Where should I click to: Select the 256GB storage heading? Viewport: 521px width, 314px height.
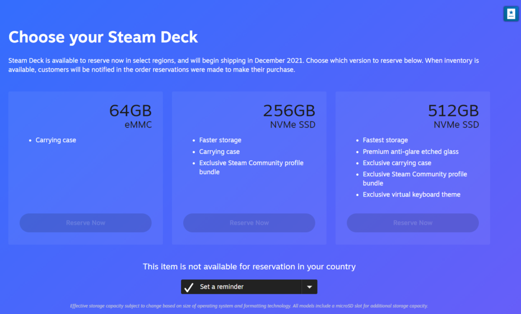289,111
